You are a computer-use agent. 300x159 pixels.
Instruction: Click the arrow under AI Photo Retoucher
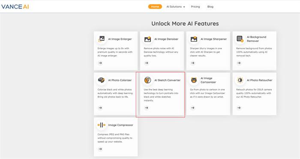click(239, 108)
